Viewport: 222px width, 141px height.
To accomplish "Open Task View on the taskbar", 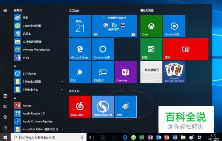I will pos(92,137).
